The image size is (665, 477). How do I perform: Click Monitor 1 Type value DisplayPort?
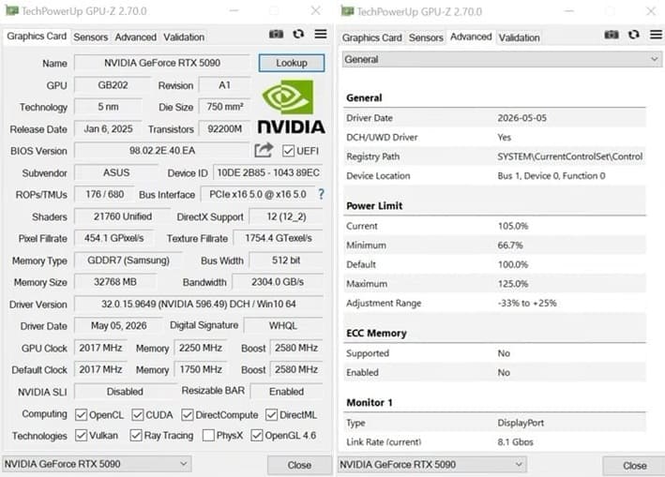point(521,423)
